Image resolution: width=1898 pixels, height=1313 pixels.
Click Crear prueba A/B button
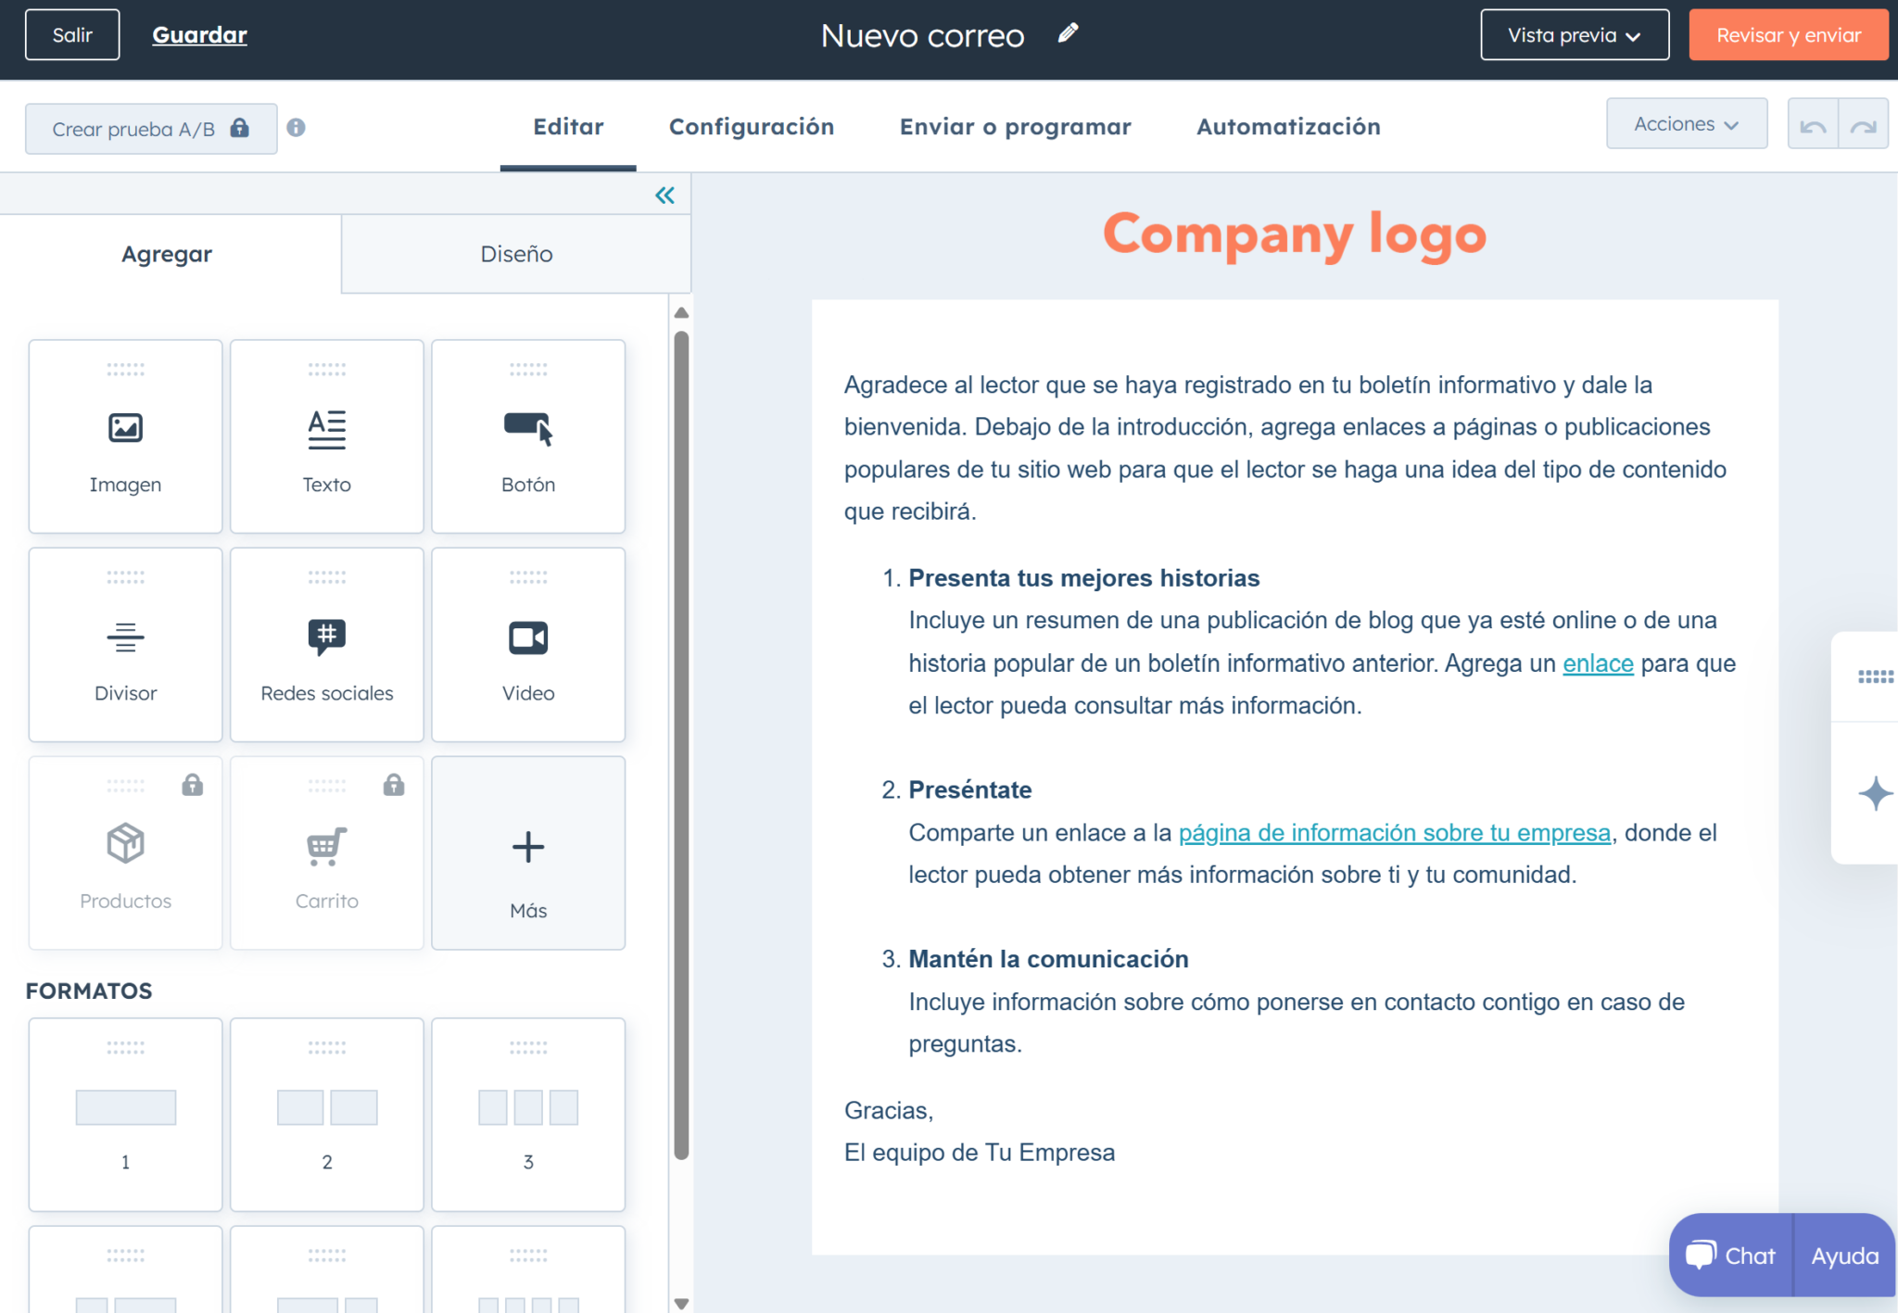151,129
